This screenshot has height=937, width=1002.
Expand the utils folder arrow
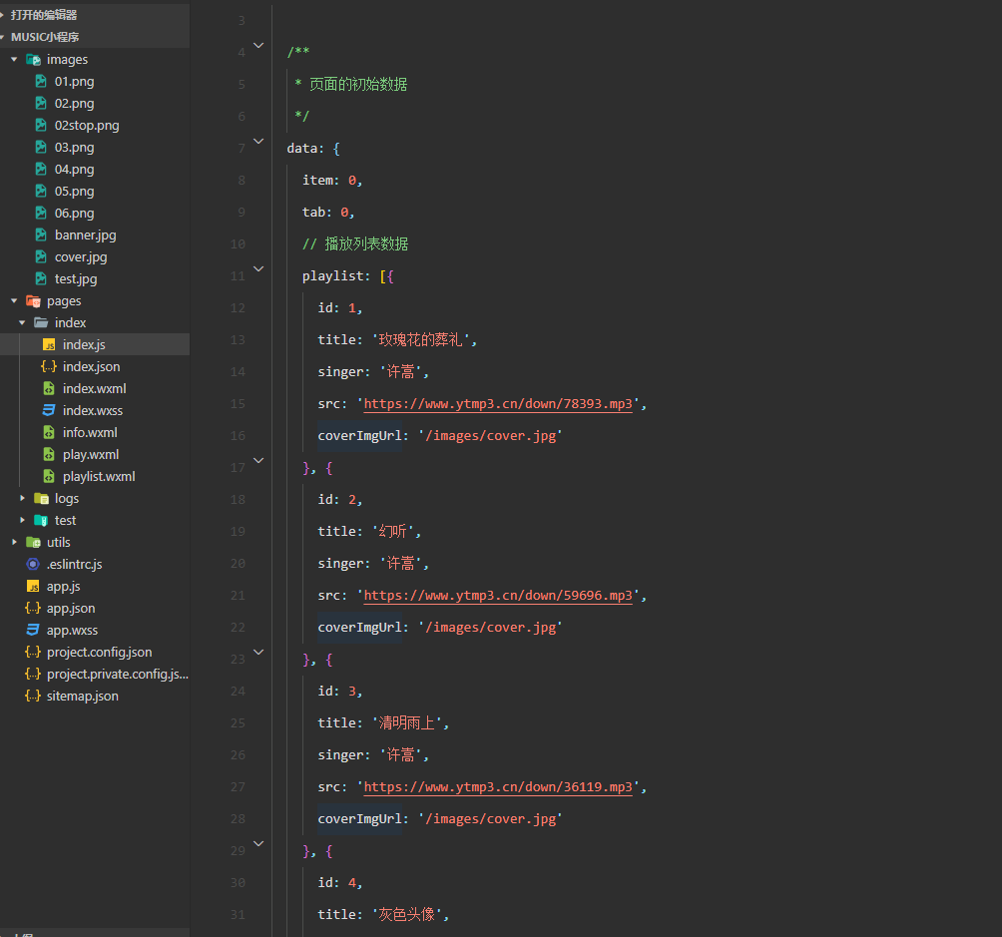click(x=14, y=542)
